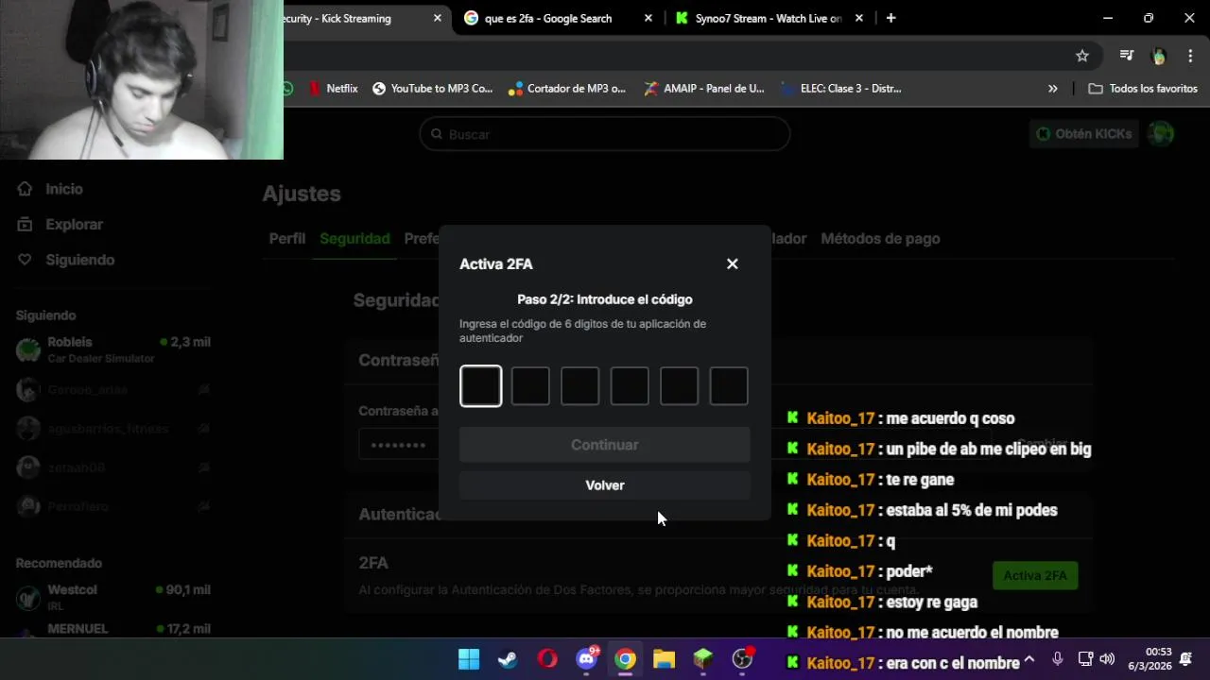Open a new browser tab
Screen dimensions: 1210x680
point(890,18)
